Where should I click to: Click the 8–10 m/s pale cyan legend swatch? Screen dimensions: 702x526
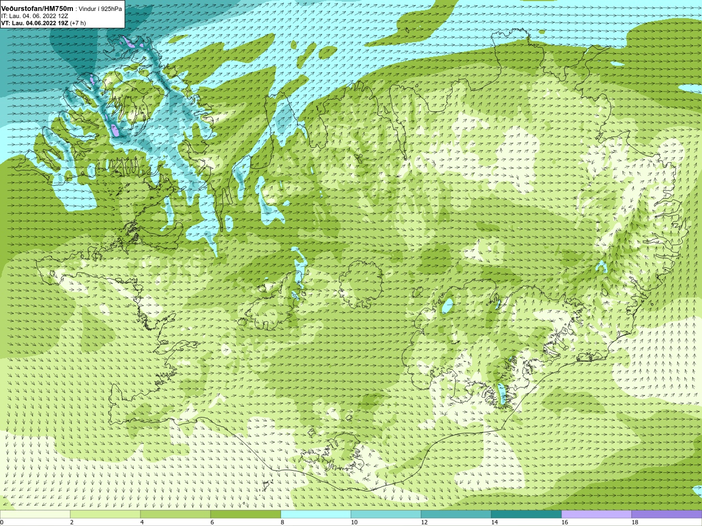(x=316, y=514)
